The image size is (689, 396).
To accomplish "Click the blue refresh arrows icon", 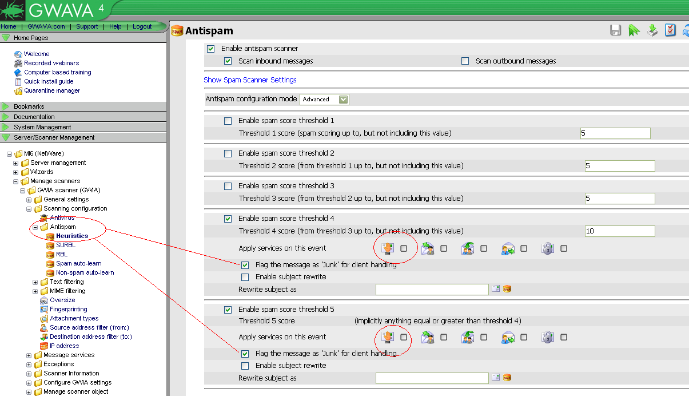I will 686,30.
